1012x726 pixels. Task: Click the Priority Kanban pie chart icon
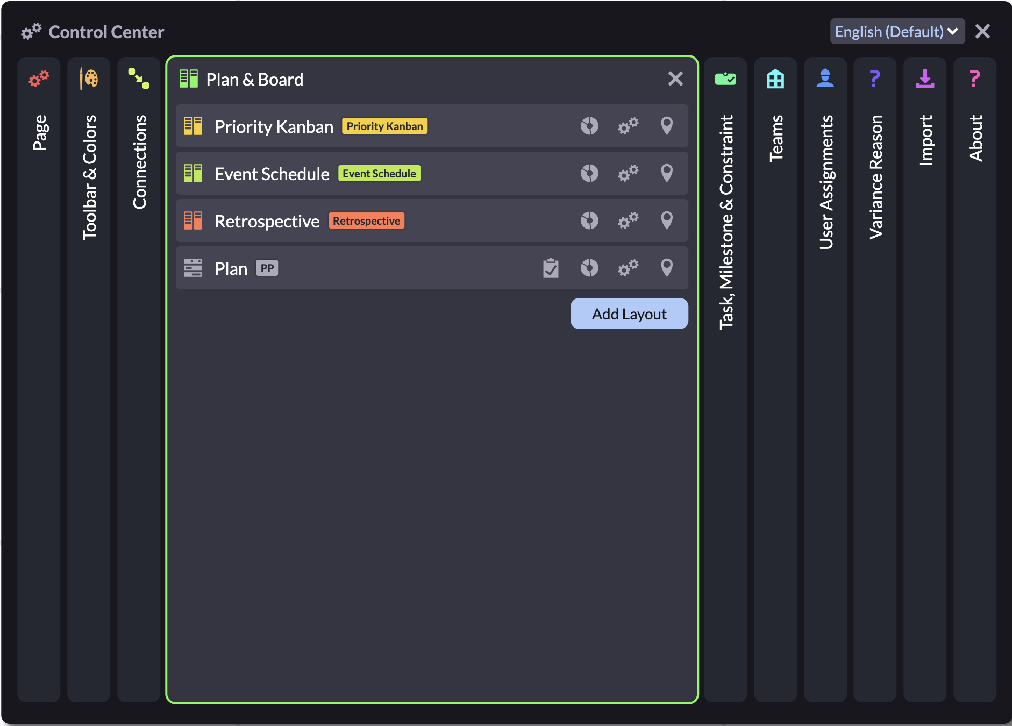pyautogui.click(x=589, y=126)
